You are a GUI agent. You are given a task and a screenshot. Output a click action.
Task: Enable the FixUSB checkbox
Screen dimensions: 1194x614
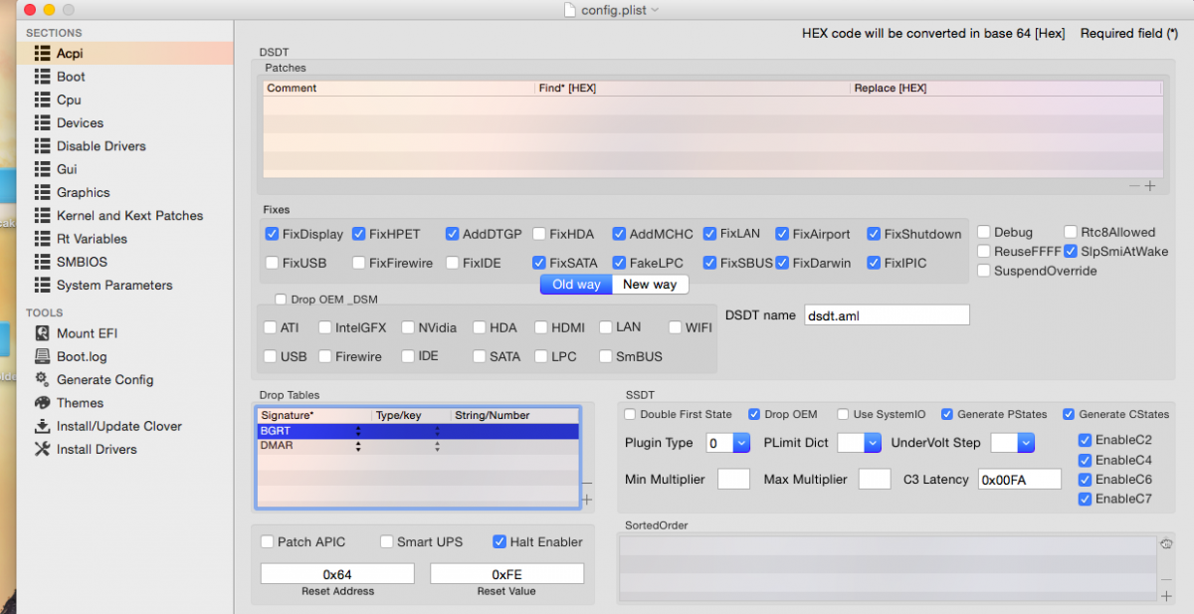272,263
